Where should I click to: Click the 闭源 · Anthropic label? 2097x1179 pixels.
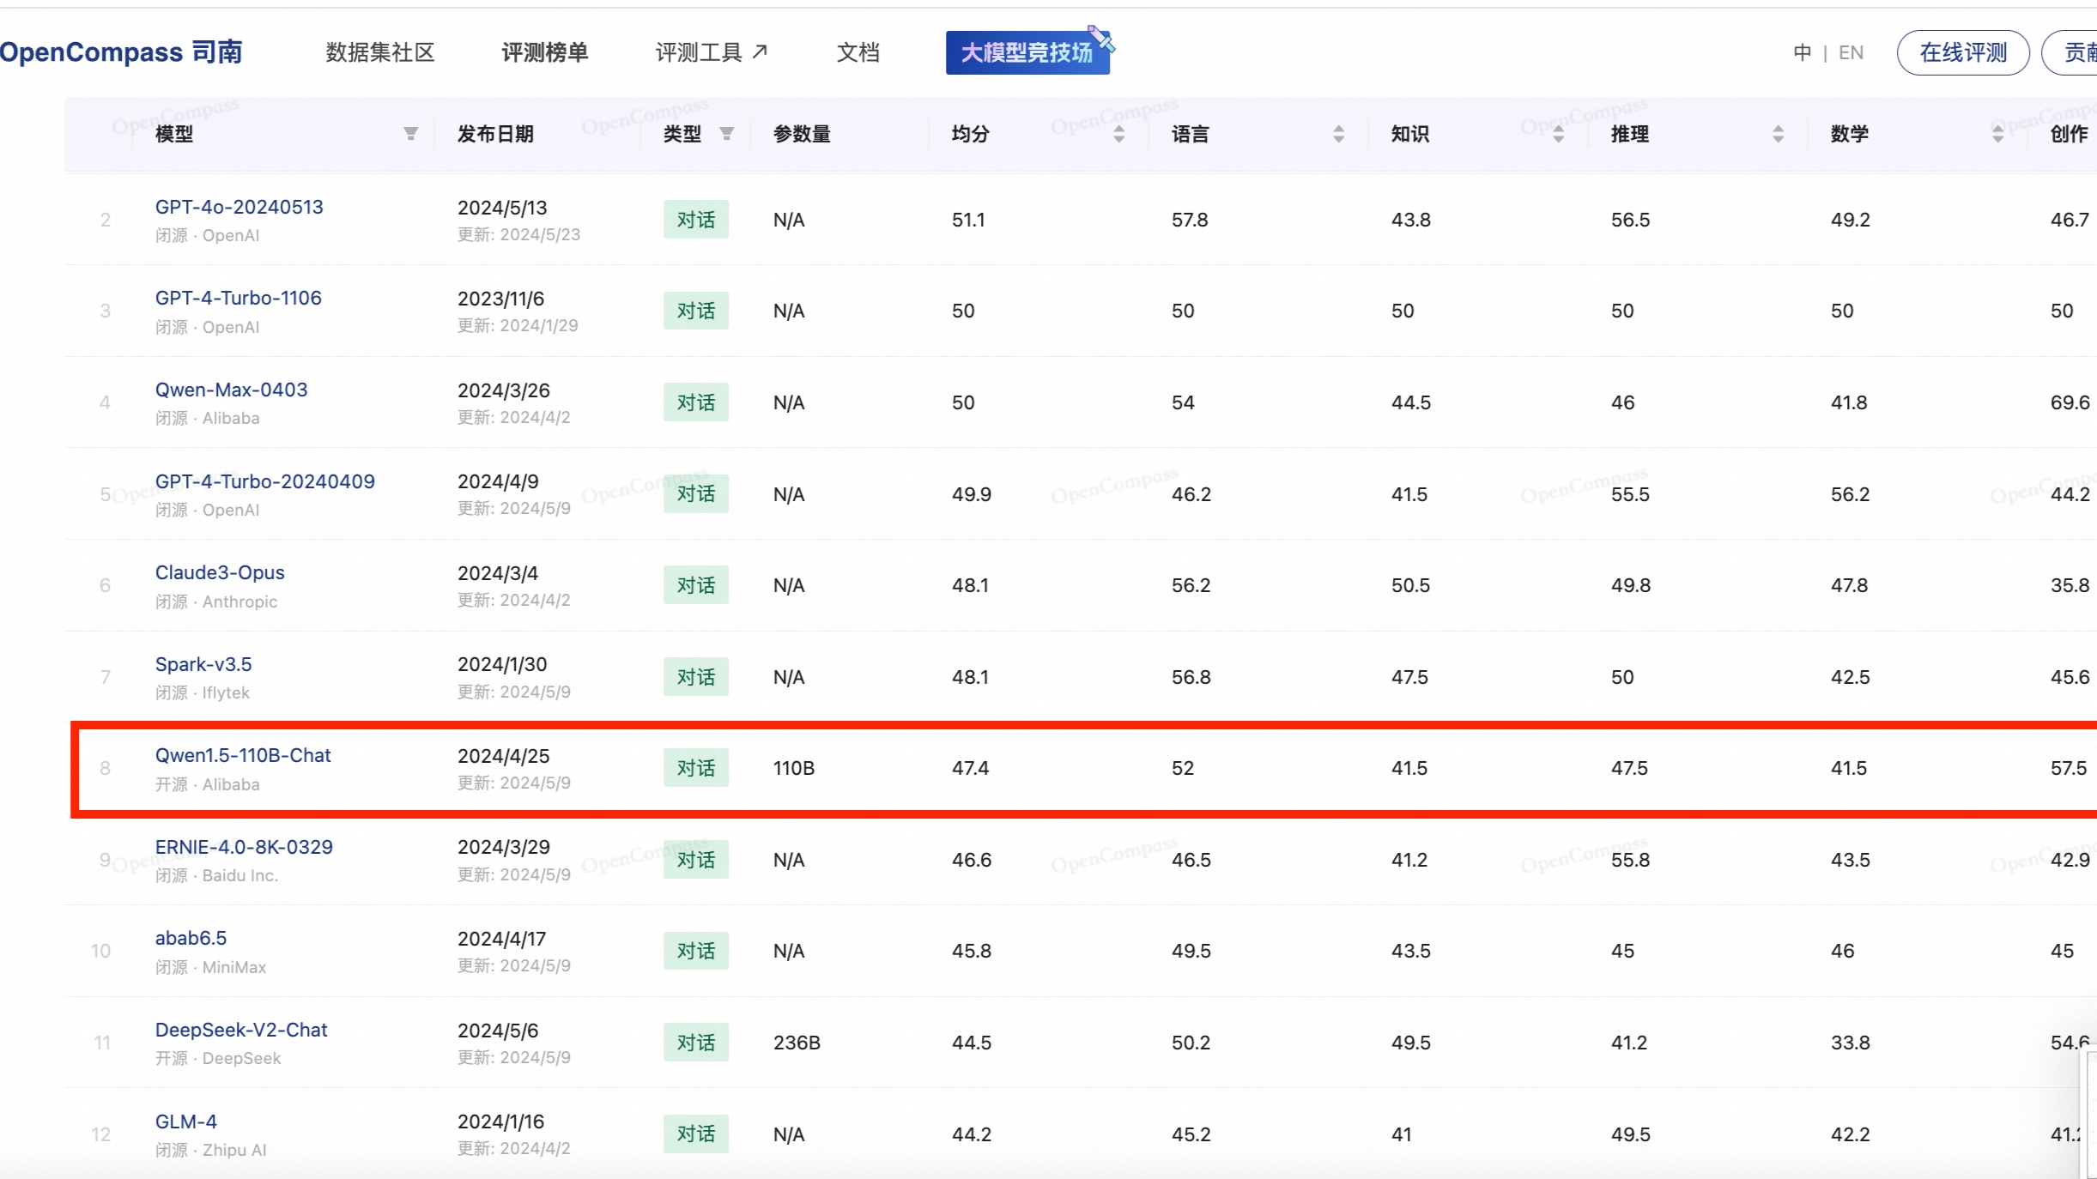click(216, 602)
